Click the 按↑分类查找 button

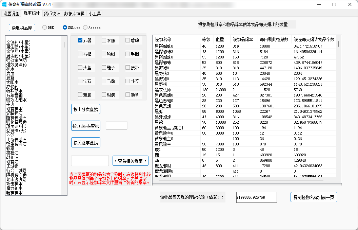pos(86,109)
